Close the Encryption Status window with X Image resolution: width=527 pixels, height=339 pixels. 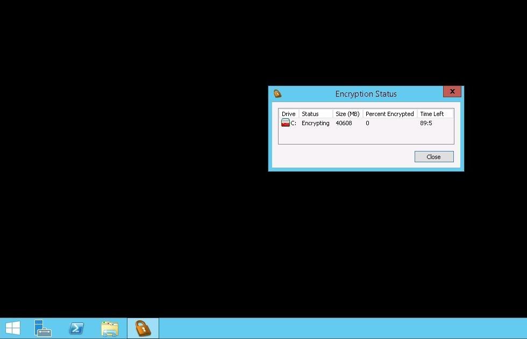[452, 91]
